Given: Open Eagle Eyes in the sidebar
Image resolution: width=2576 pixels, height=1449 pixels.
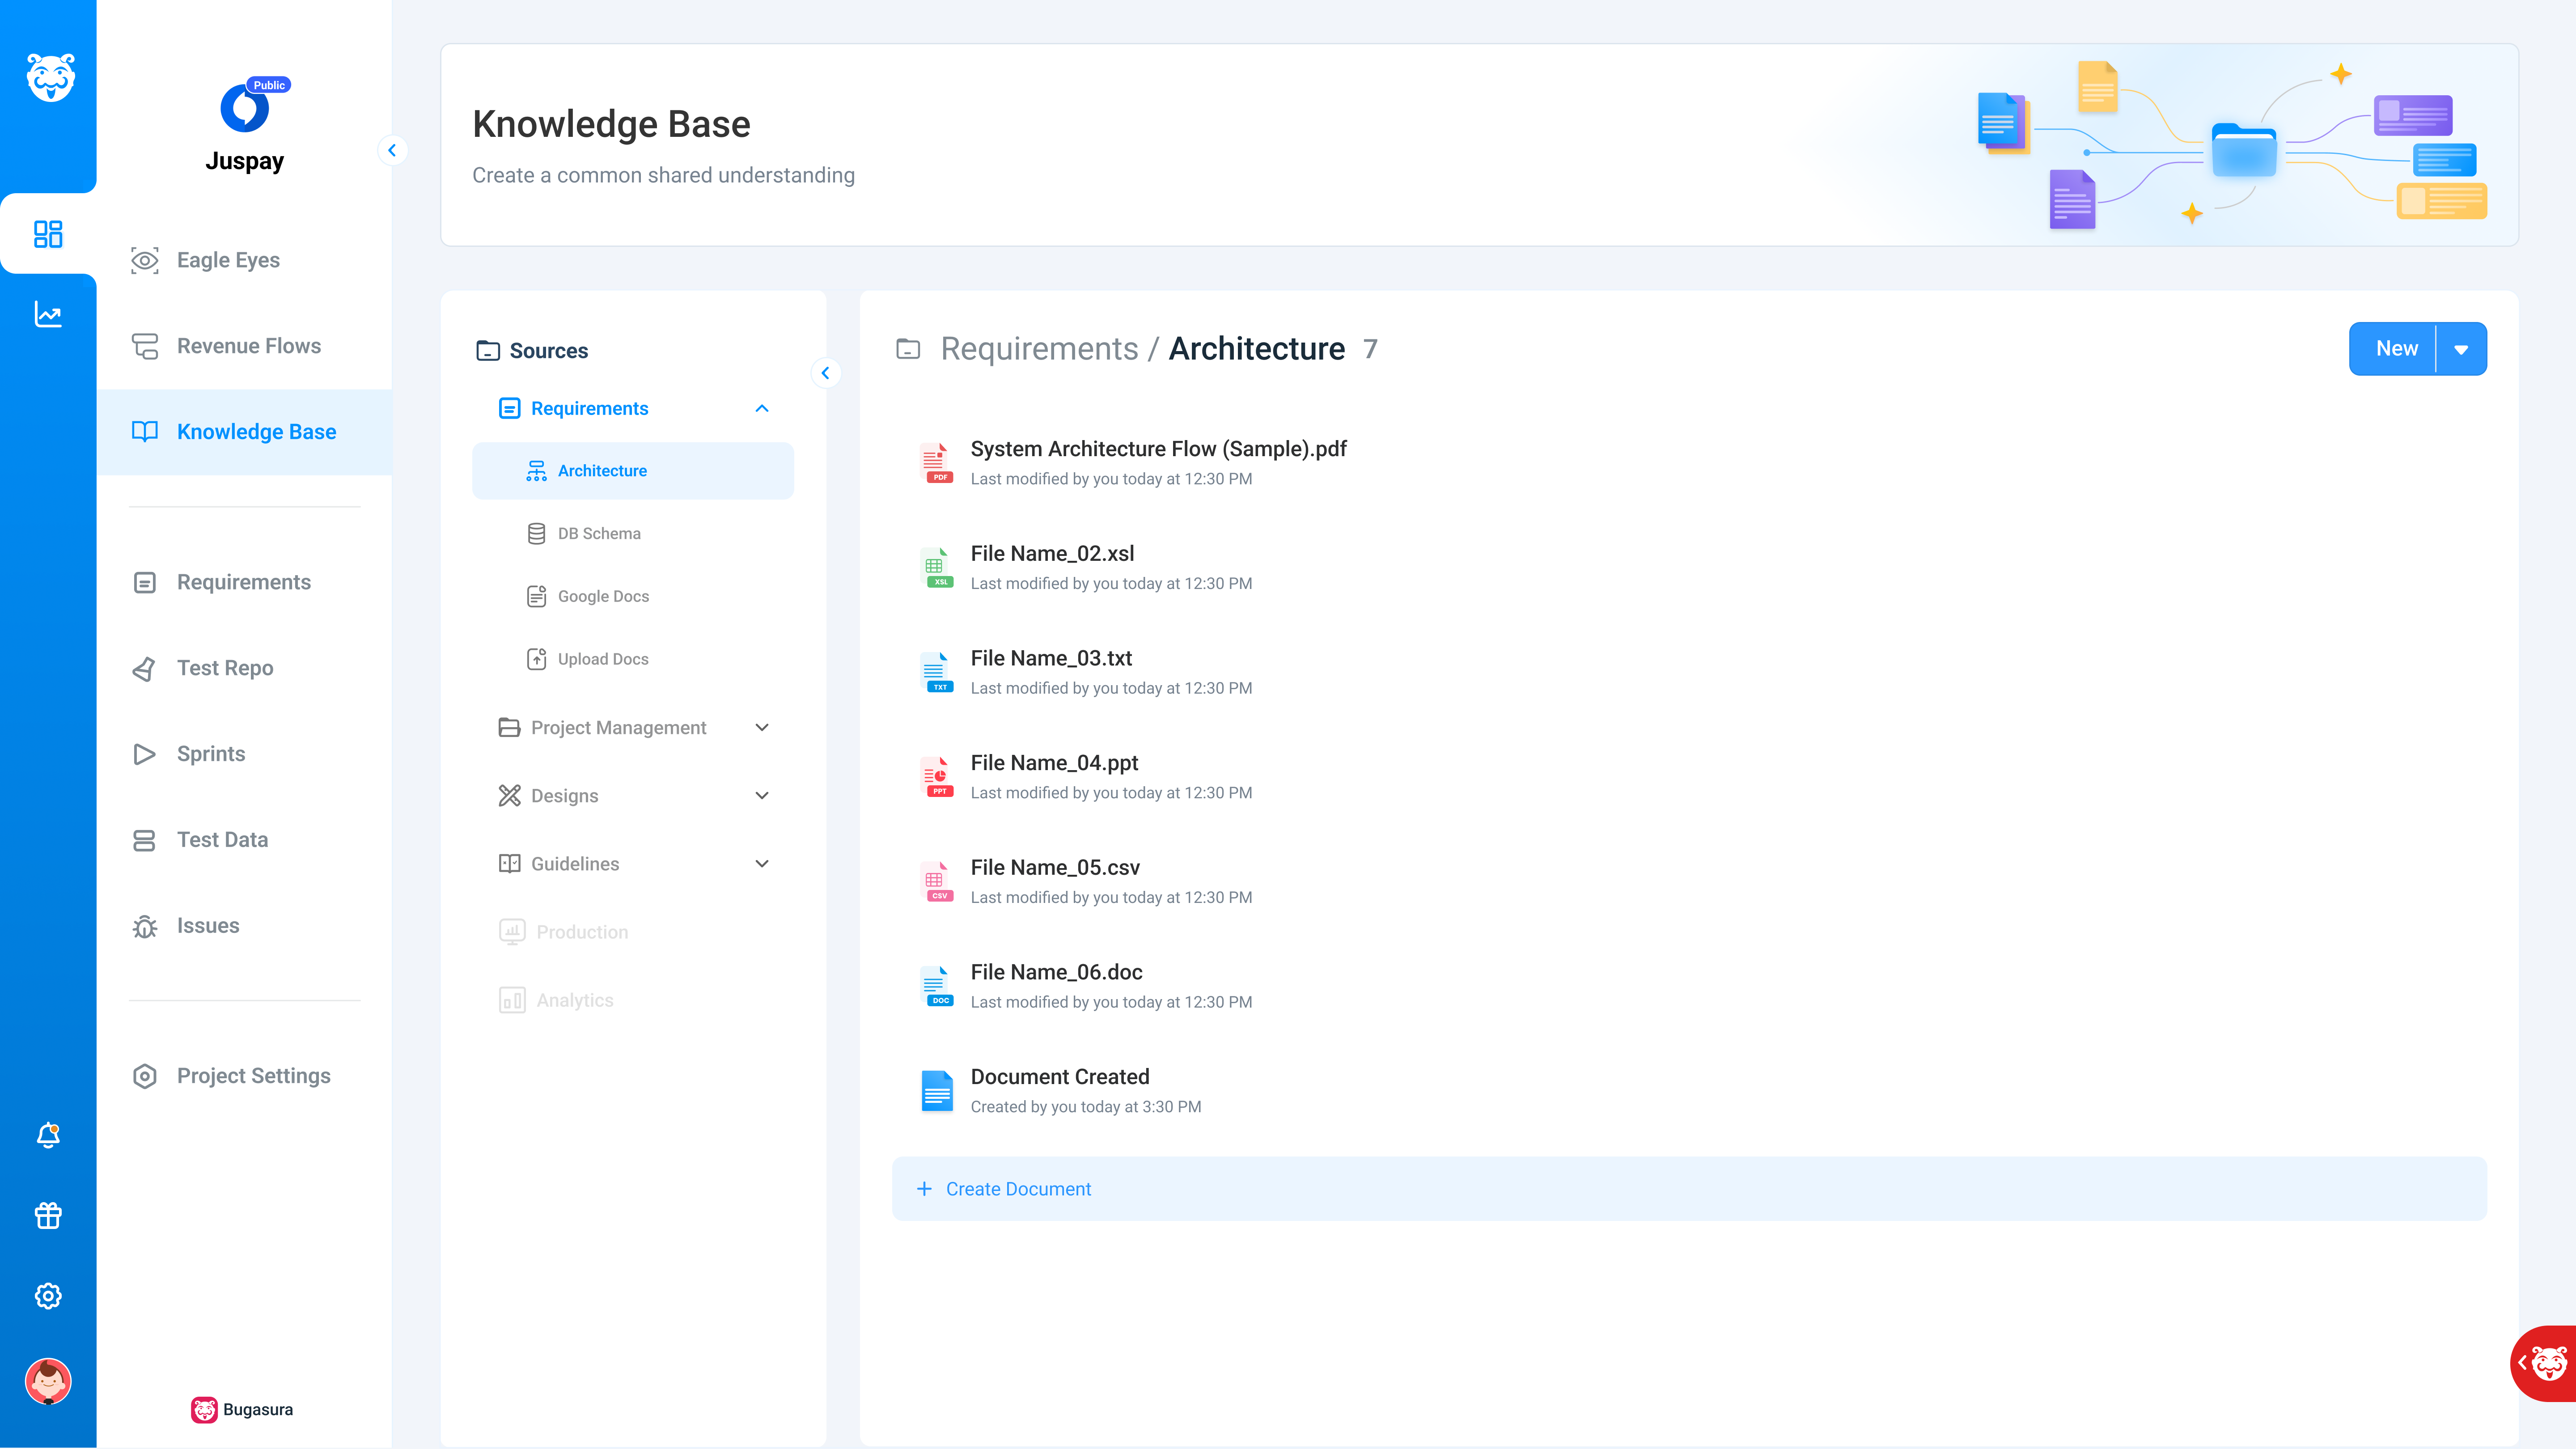Looking at the screenshot, I should tap(228, 260).
